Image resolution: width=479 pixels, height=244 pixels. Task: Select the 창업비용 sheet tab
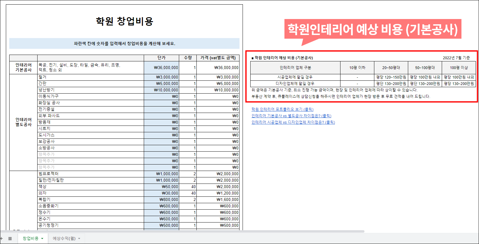coord(30,238)
